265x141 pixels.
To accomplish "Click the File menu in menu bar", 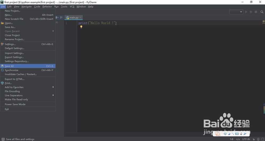I will click(x=3, y=7).
